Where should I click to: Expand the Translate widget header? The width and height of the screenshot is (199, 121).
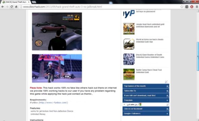click(x=146, y=100)
